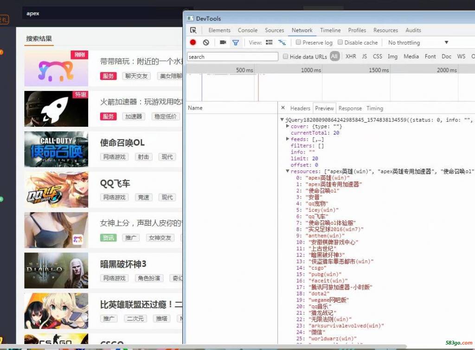Filter requests by XHR type
Screen dimensions: 475x350
point(351,56)
